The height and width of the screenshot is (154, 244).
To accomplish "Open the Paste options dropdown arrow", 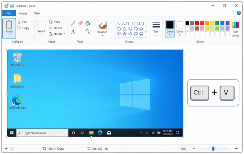I will 9,35.
